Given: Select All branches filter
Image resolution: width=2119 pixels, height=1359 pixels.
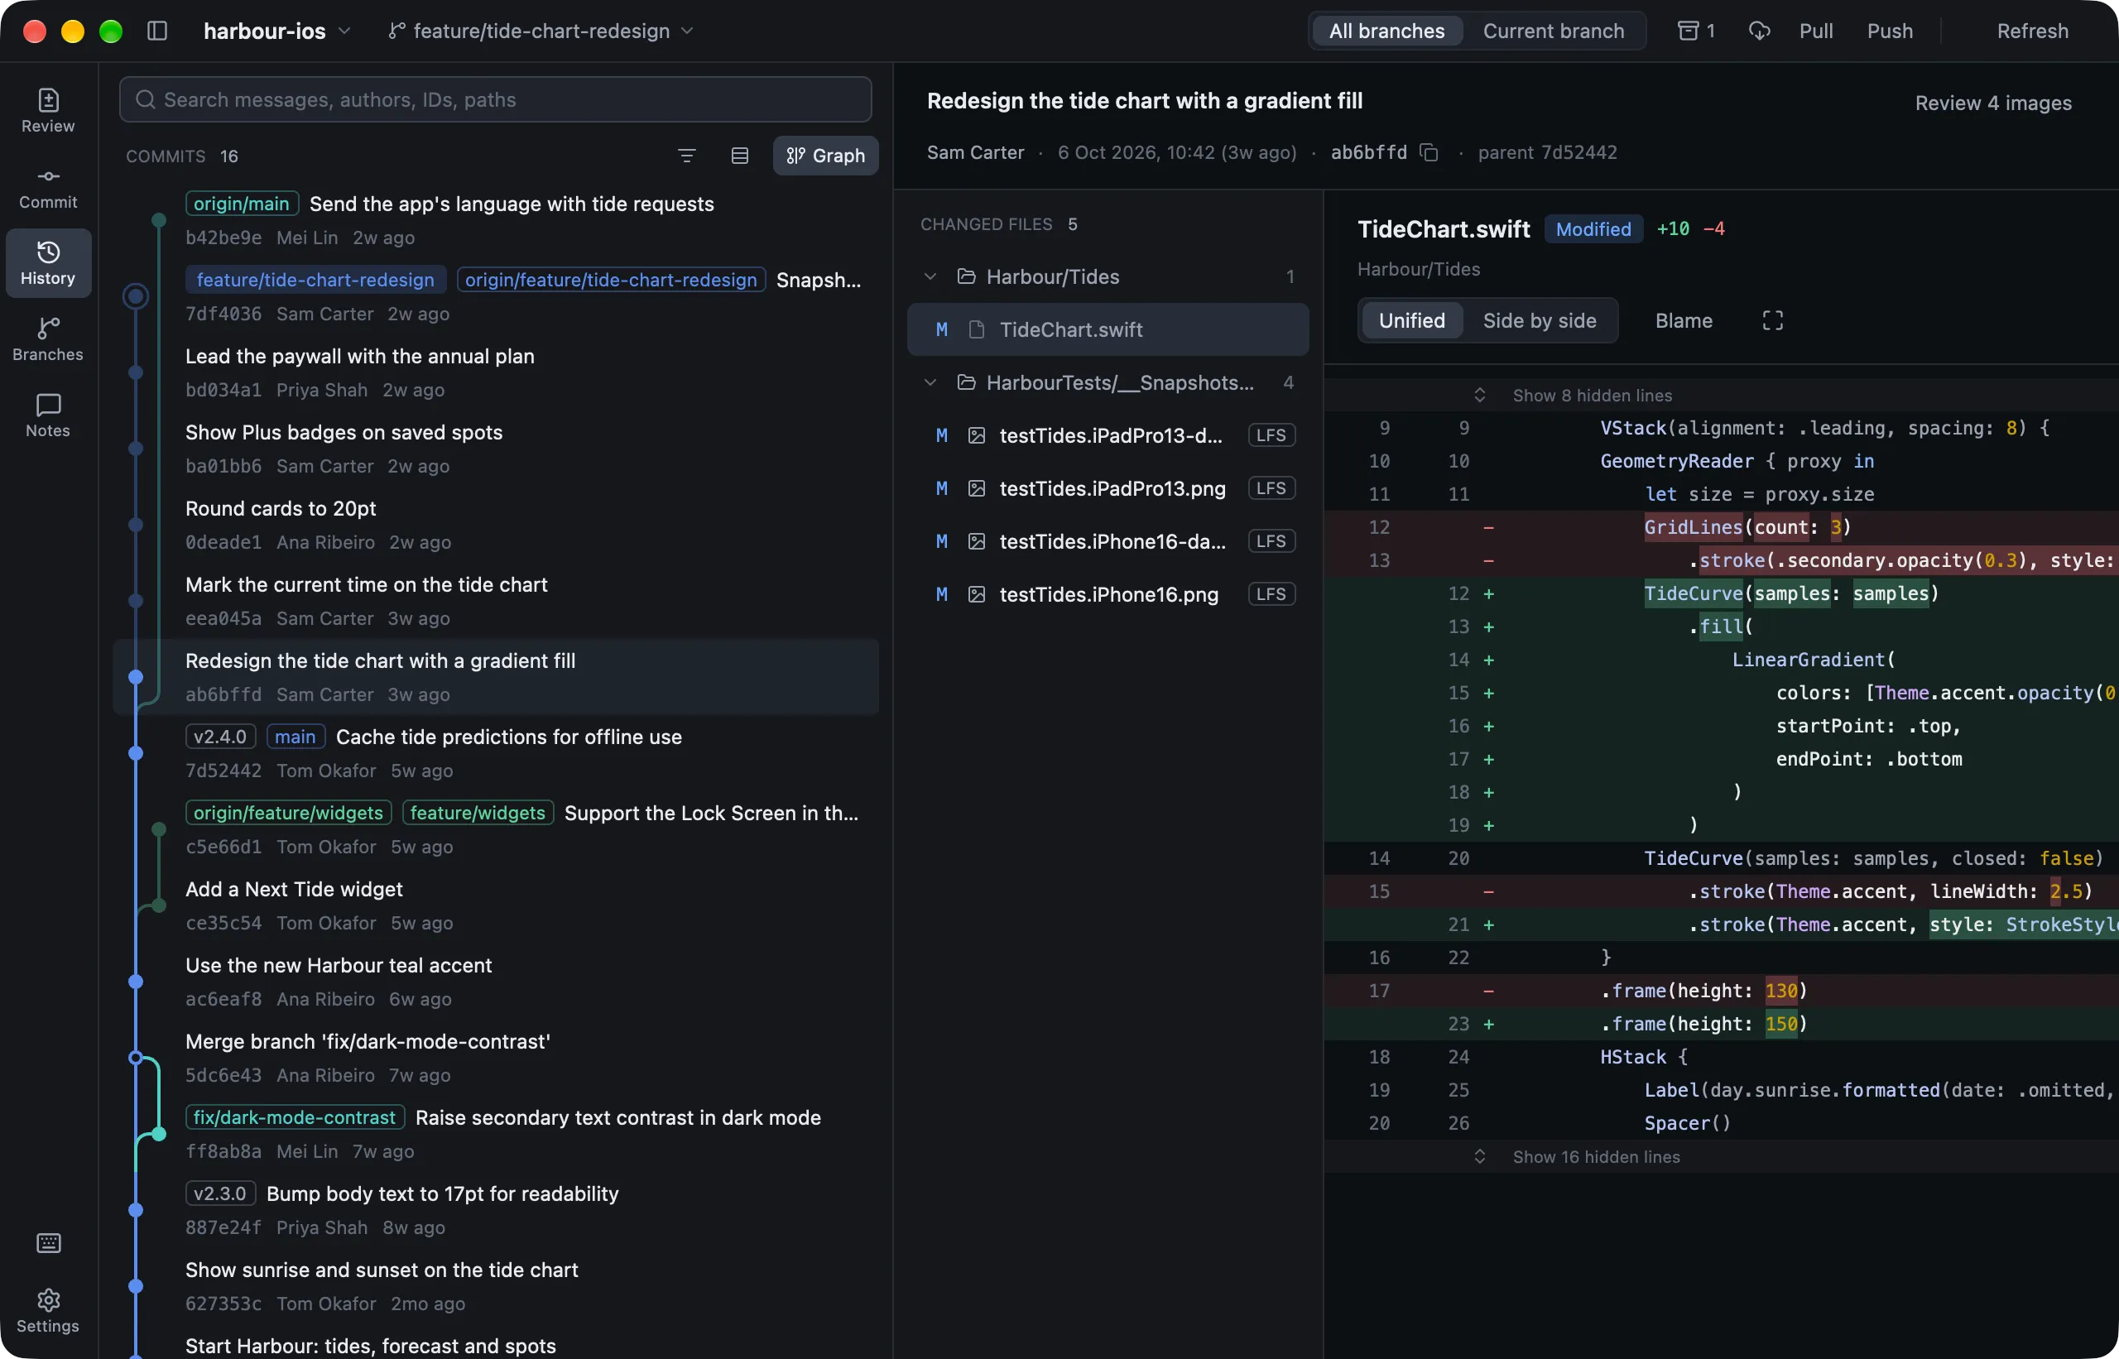Looking at the screenshot, I should 1386,31.
